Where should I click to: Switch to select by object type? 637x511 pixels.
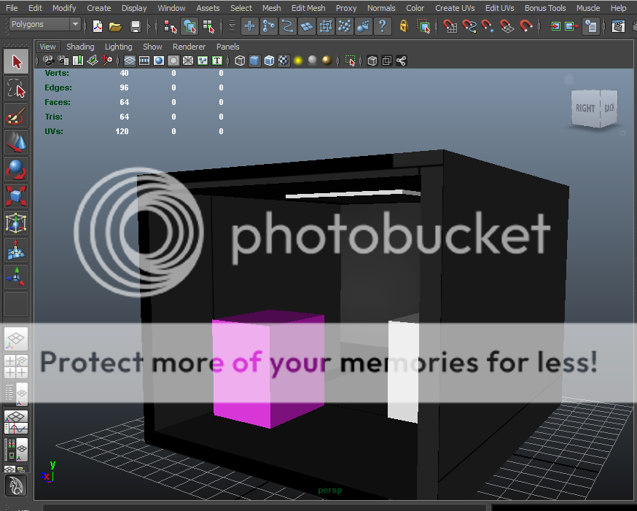coord(189,26)
